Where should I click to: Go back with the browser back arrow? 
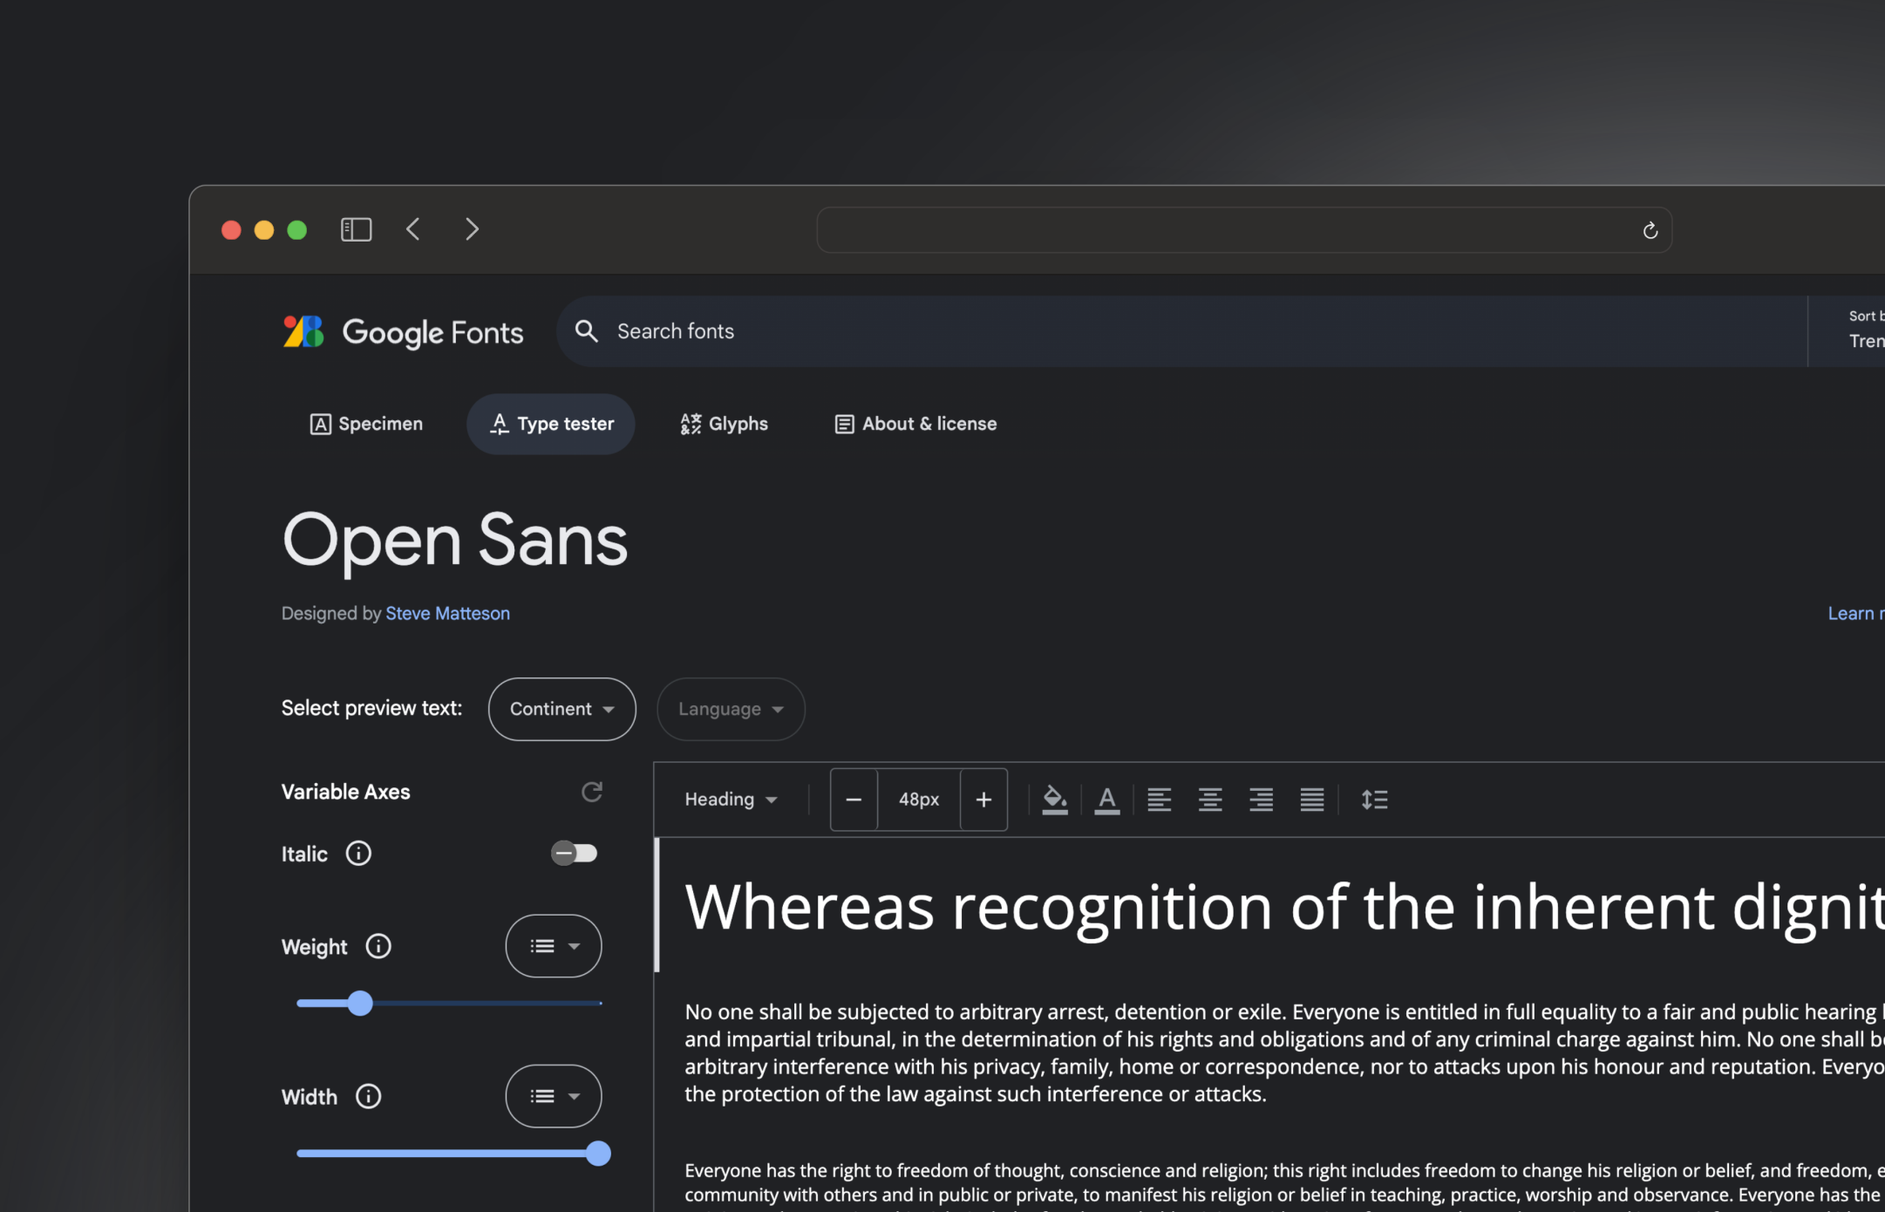[x=413, y=229]
